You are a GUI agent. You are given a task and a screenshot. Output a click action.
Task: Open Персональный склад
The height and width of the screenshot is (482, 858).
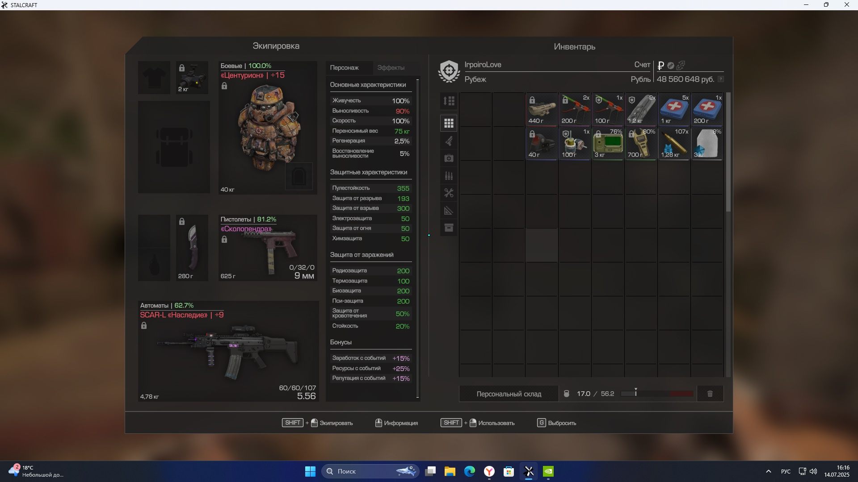click(x=509, y=394)
